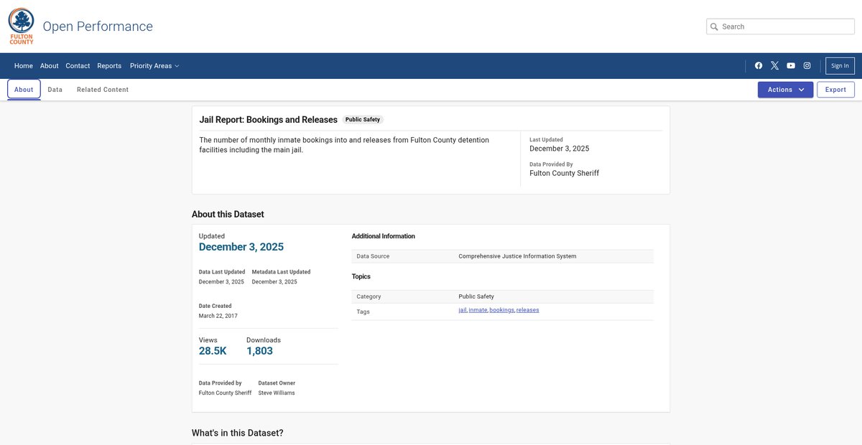Follow the 'releases' tag link
The height and width of the screenshot is (445, 862).
tap(527, 310)
